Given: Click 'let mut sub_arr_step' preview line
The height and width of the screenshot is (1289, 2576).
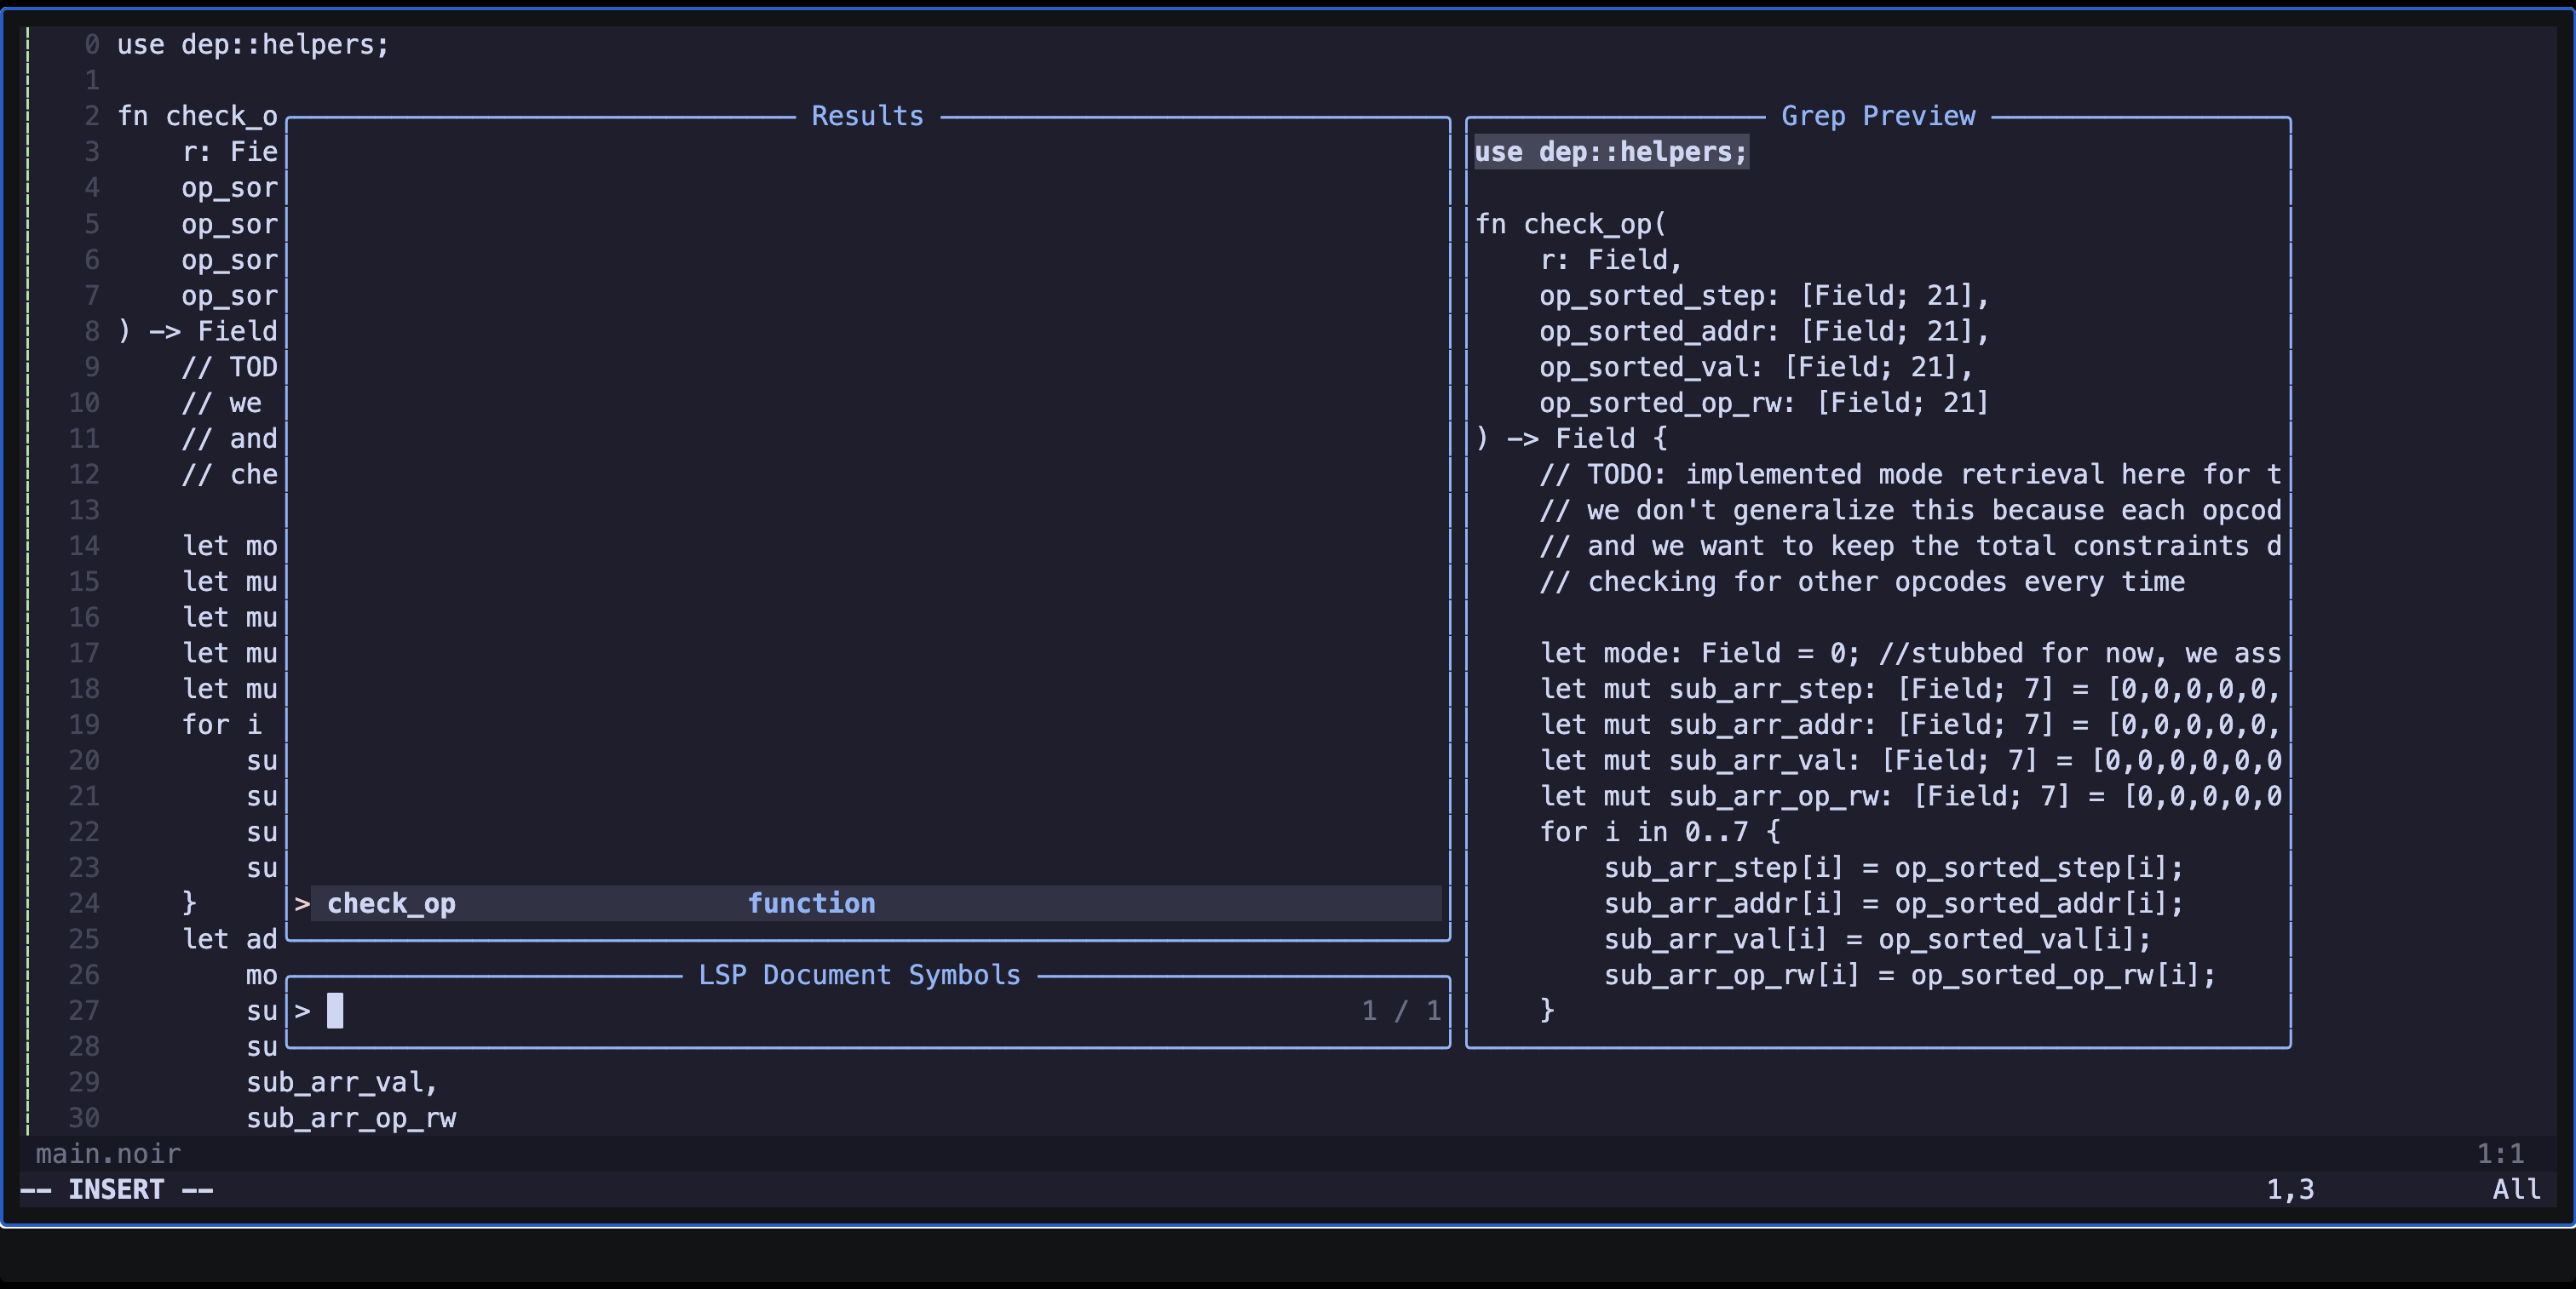Looking at the screenshot, I should pyautogui.click(x=1910, y=690).
